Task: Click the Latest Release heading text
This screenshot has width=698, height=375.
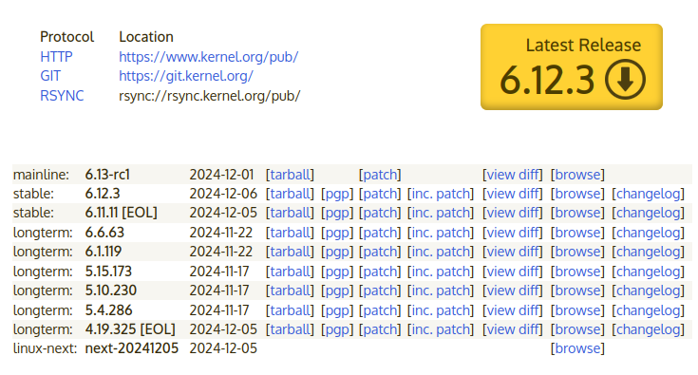Action: coord(583,45)
